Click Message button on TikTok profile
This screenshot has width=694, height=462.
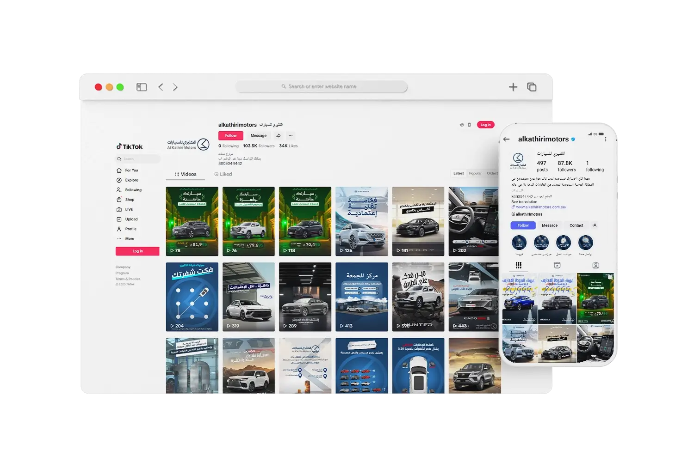(259, 135)
